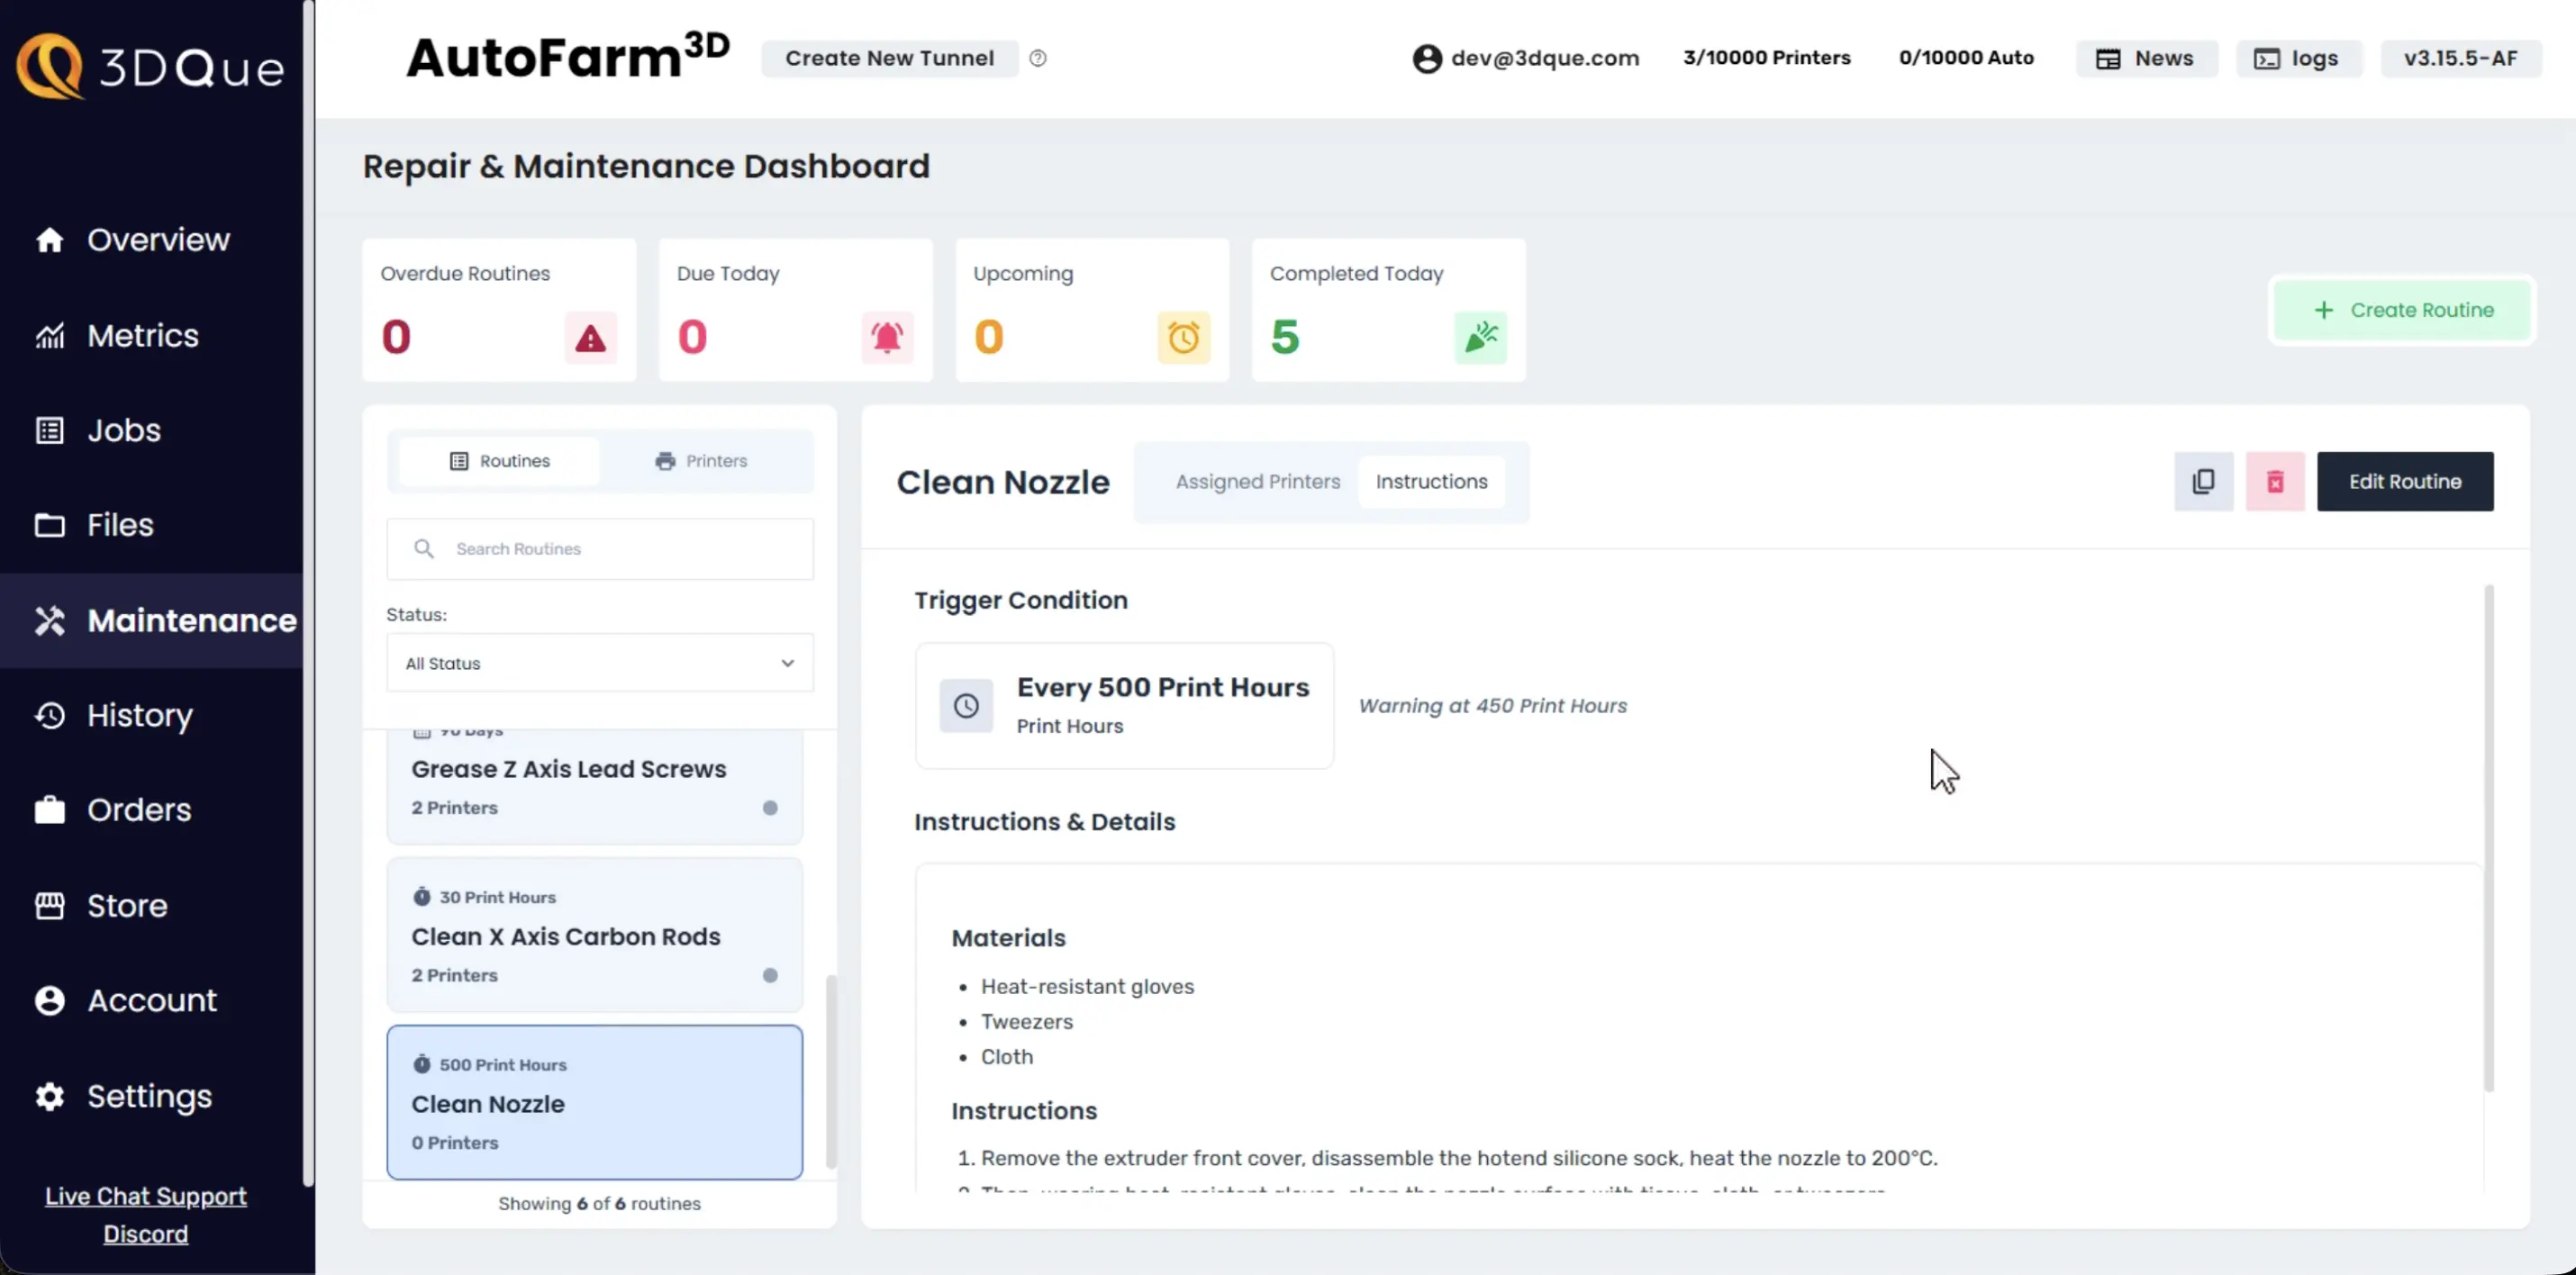Select the Clean X Axis Carbon Rods routine
This screenshot has height=1275, width=2576.
pos(595,935)
